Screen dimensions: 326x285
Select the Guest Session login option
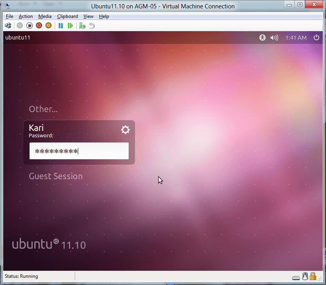coord(56,176)
